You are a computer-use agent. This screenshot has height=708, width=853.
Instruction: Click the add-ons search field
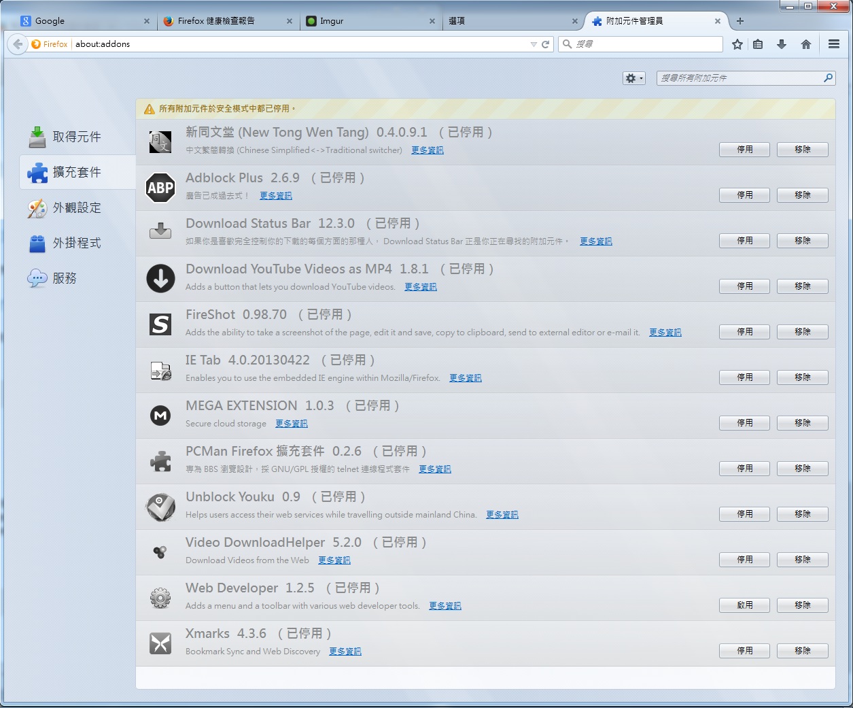coord(739,78)
